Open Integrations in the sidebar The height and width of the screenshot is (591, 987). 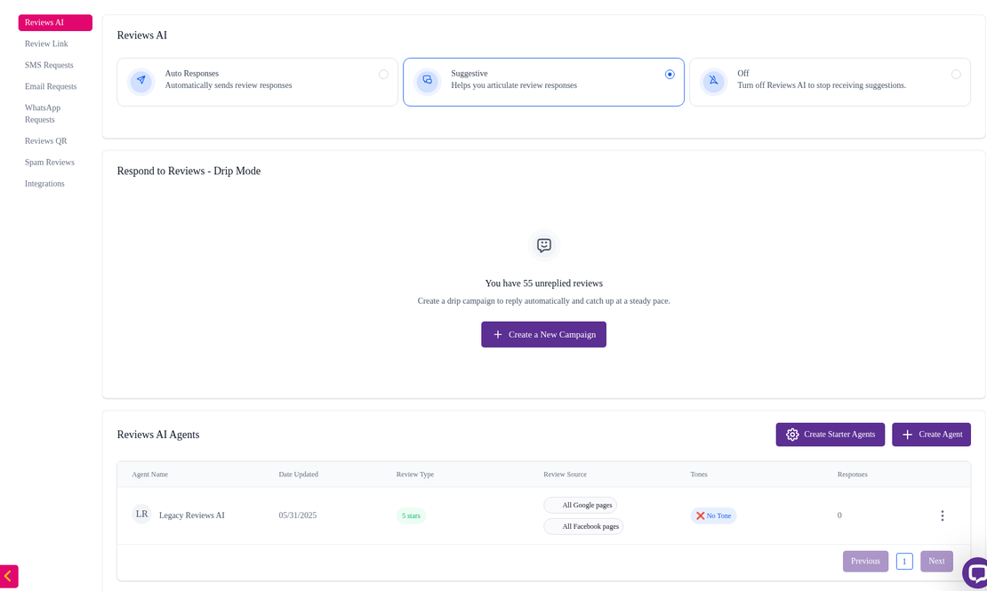(44, 184)
